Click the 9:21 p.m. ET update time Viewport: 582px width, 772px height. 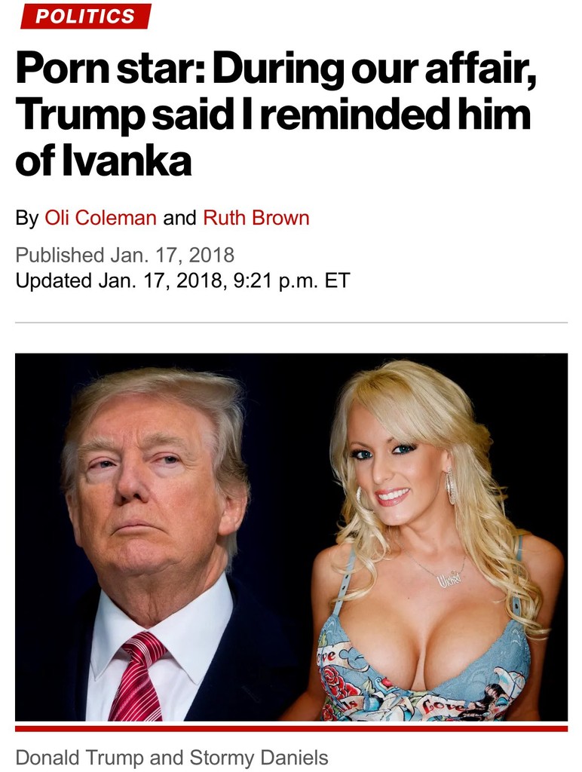290,280
